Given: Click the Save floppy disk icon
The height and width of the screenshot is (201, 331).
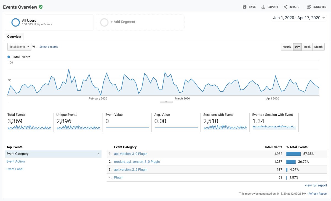Looking at the screenshot, I should [244, 7].
